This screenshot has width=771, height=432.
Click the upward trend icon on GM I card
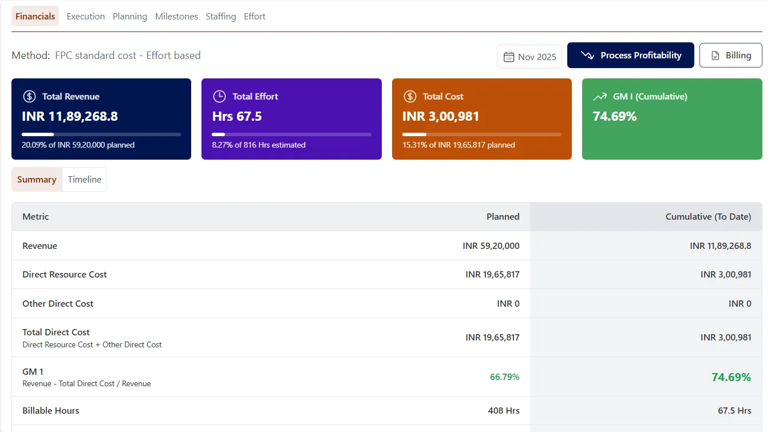click(x=600, y=97)
